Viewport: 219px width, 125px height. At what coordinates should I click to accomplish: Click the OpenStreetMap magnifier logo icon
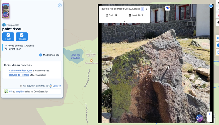point(6,92)
